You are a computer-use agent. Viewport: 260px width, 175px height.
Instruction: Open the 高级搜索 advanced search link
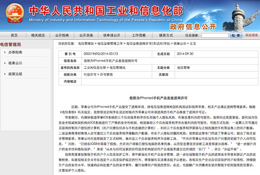251,35
